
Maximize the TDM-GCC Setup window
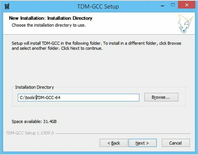pyautogui.click(x=173, y=5)
